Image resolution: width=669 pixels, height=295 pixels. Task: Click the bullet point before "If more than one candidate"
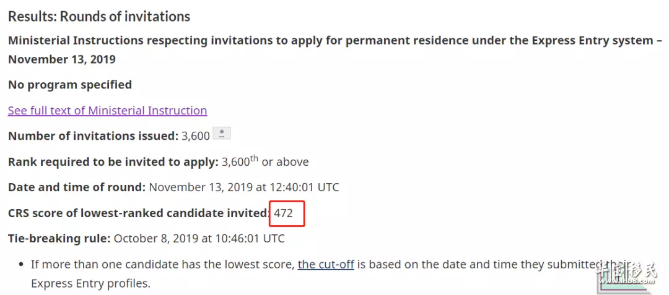pos(21,265)
